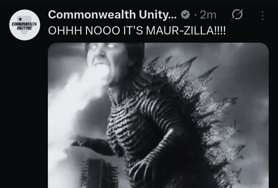Screen dimensions: 278x188
Task: Open the three-dot more options menu
Action: 263,16
